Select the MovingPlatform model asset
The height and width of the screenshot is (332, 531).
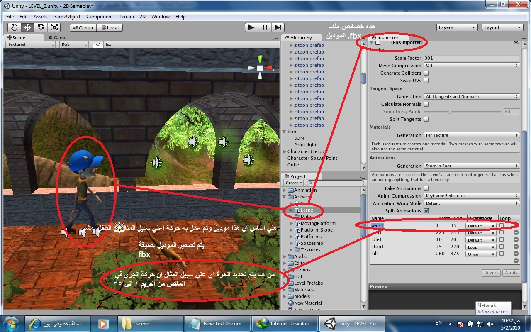tap(314, 223)
